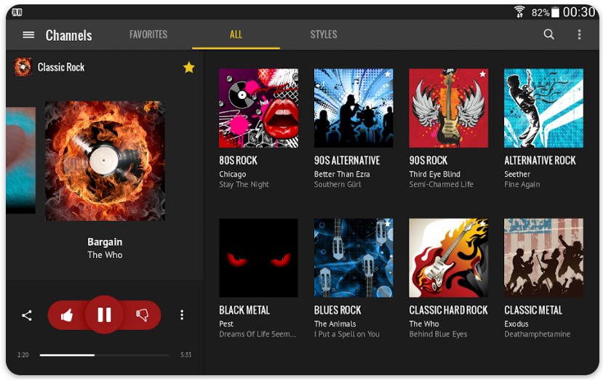The image size is (603, 381).
Task: Click artist Chicago under 80s Rock
Action: (x=232, y=175)
